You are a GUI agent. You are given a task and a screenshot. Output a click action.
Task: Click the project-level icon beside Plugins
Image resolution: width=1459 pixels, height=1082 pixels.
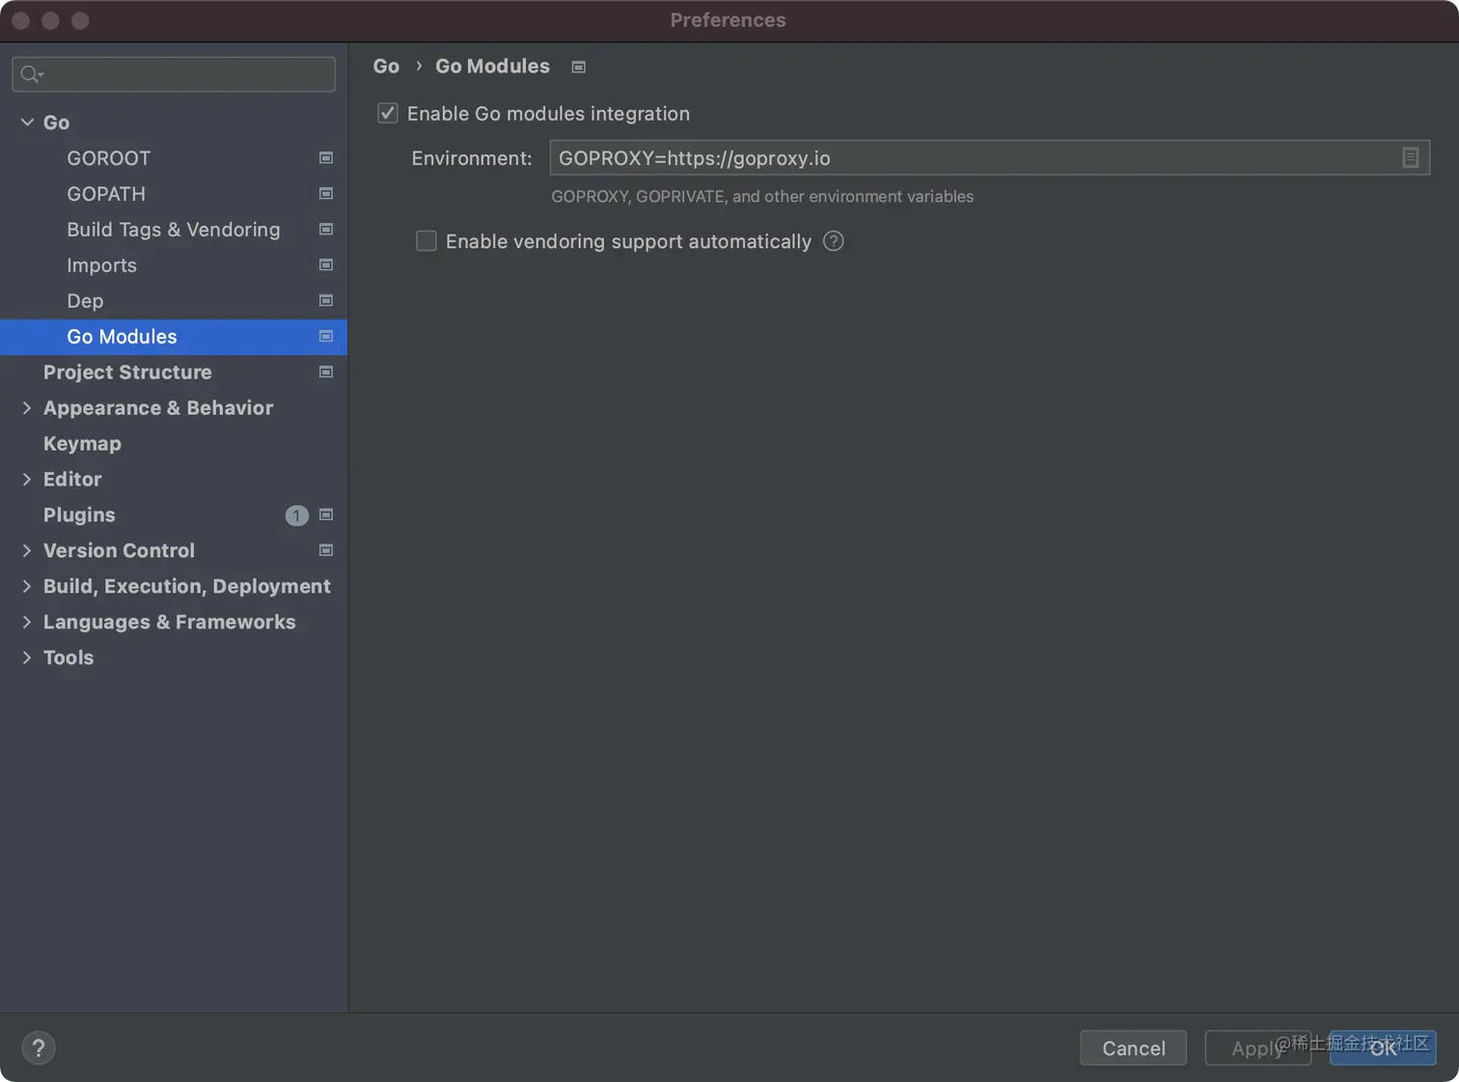[x=326, y=514]
